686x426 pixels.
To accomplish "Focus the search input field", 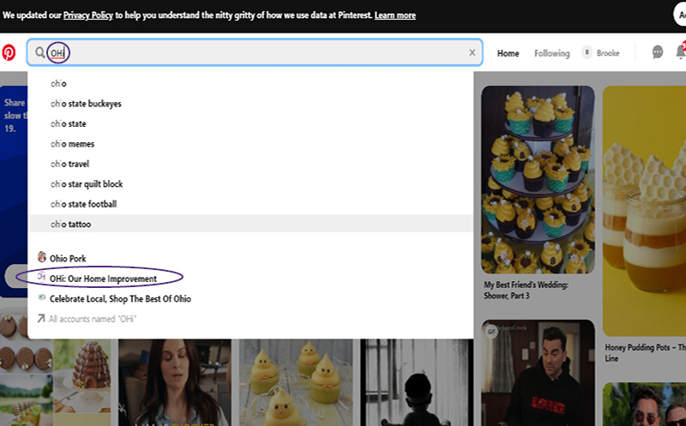I will pyautogui.click(x=255, y=52).
